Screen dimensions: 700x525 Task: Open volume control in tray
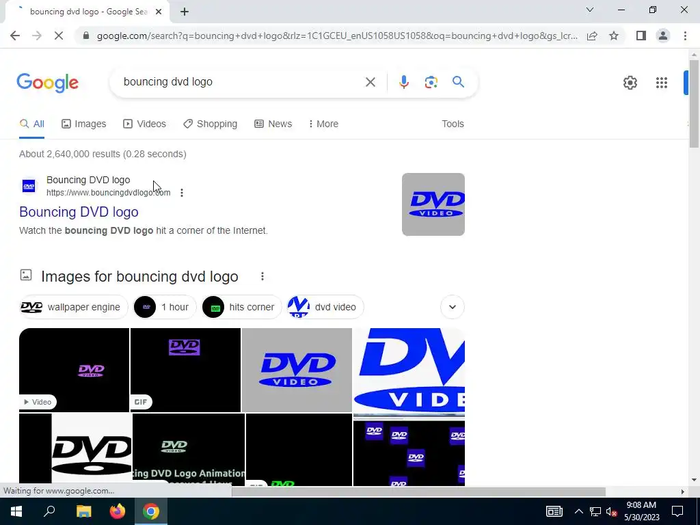point(611,511)
